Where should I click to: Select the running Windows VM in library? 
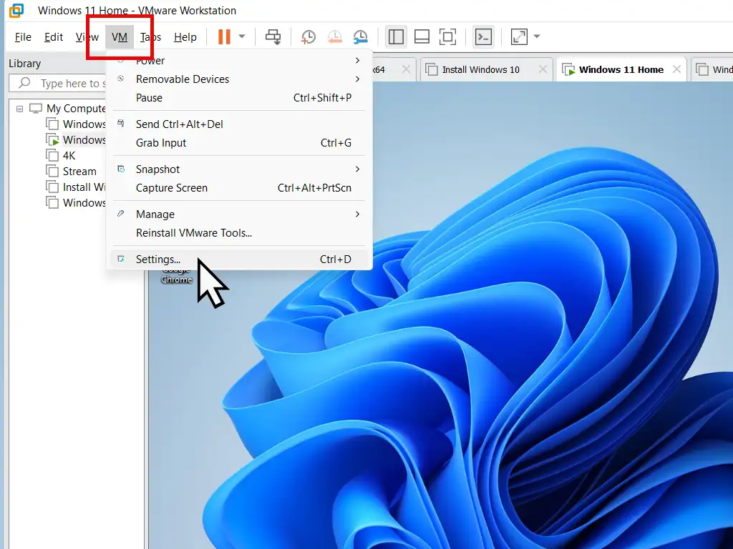pyautogui.click(x=84, y=139)
